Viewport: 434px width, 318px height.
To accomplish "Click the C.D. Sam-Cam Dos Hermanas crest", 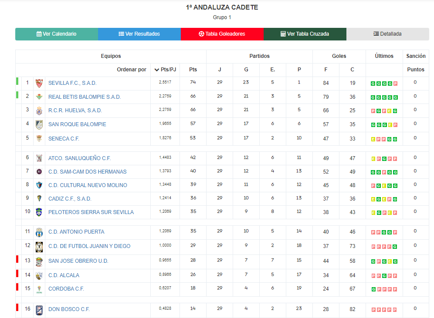I will [39, 171].
